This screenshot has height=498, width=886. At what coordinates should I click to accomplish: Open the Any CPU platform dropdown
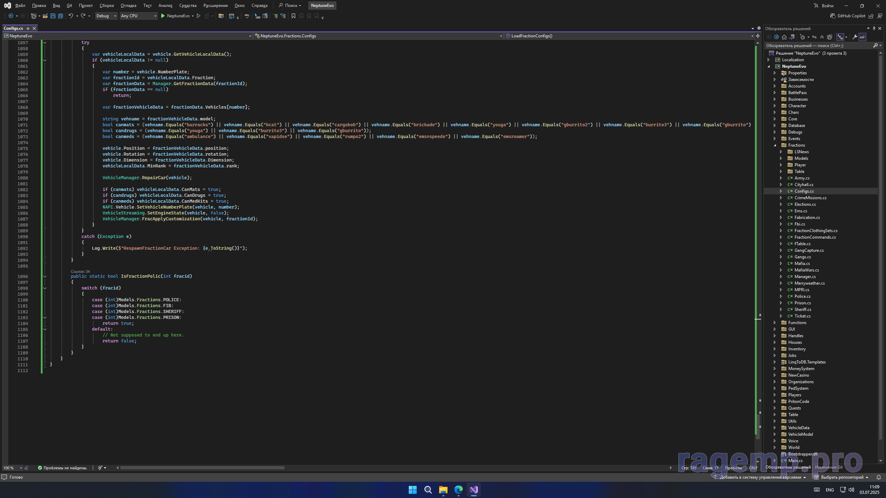coord(138,16)
